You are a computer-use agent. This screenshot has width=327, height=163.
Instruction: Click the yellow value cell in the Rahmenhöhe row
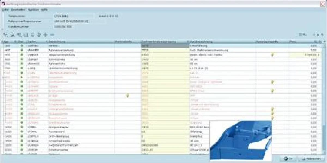click(x=165, y=64)
